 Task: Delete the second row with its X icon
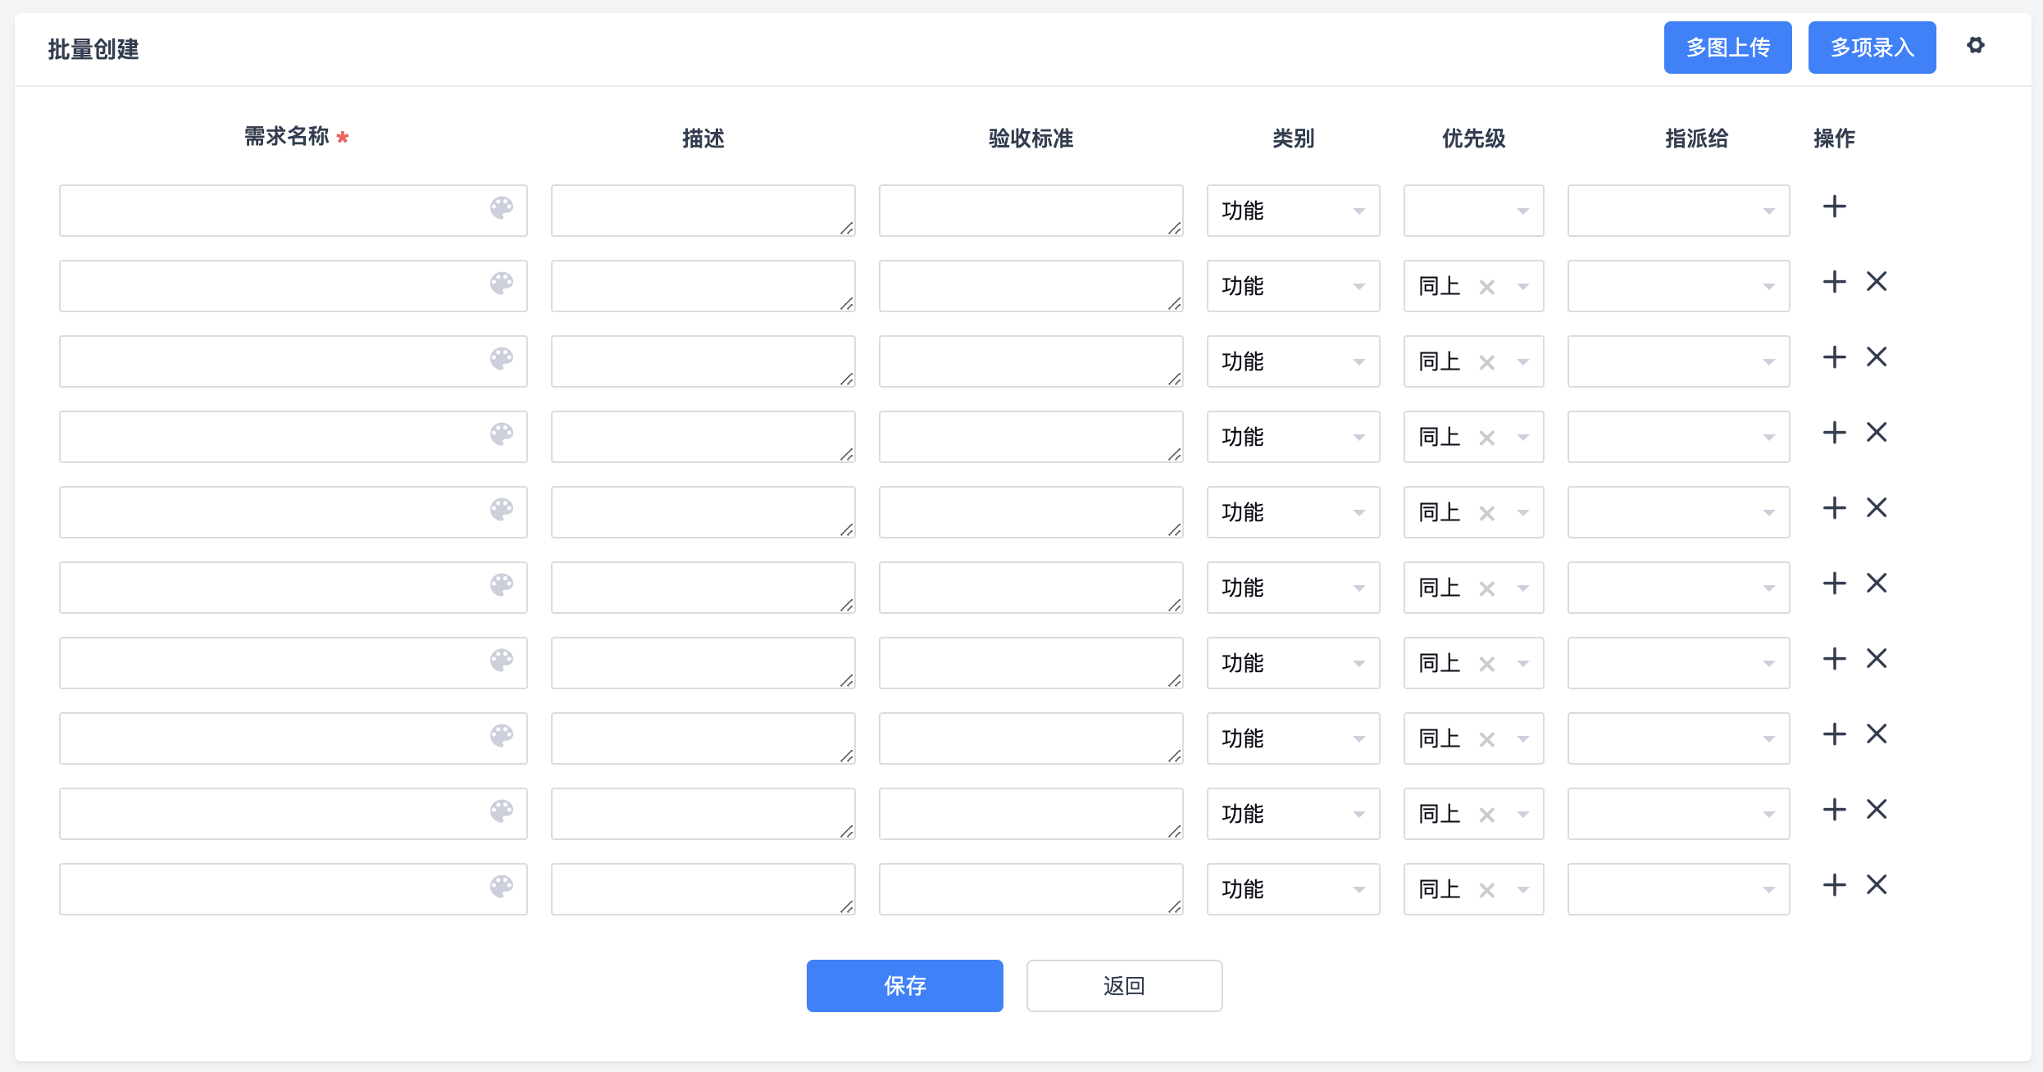(1876, 282)
